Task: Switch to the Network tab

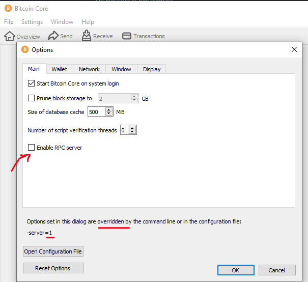Action: point(90,69)
